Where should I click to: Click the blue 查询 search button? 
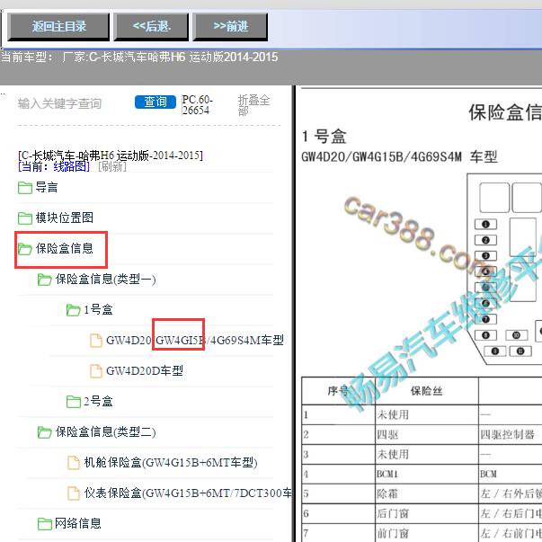[155, 102]
